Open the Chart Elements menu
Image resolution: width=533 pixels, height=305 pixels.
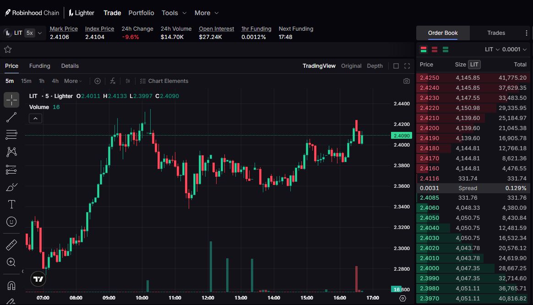[x=164, y=81]
